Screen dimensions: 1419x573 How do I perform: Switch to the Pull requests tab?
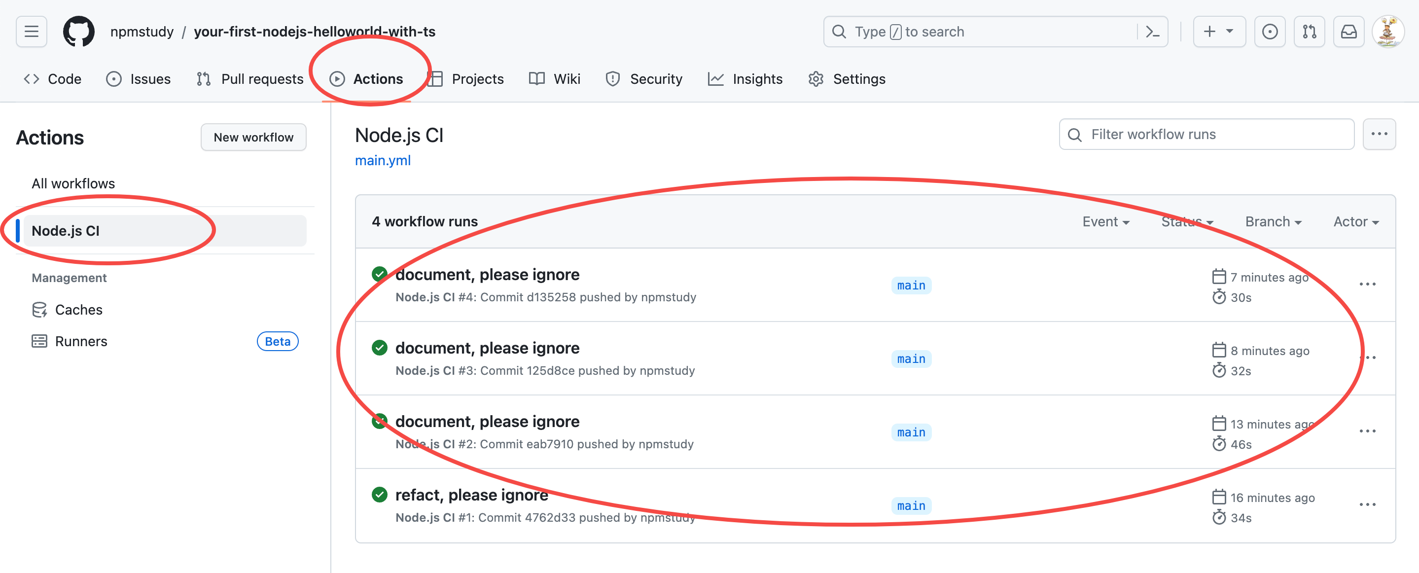click(249, 79)
